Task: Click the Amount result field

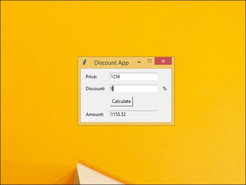Action: pos(134,114)
